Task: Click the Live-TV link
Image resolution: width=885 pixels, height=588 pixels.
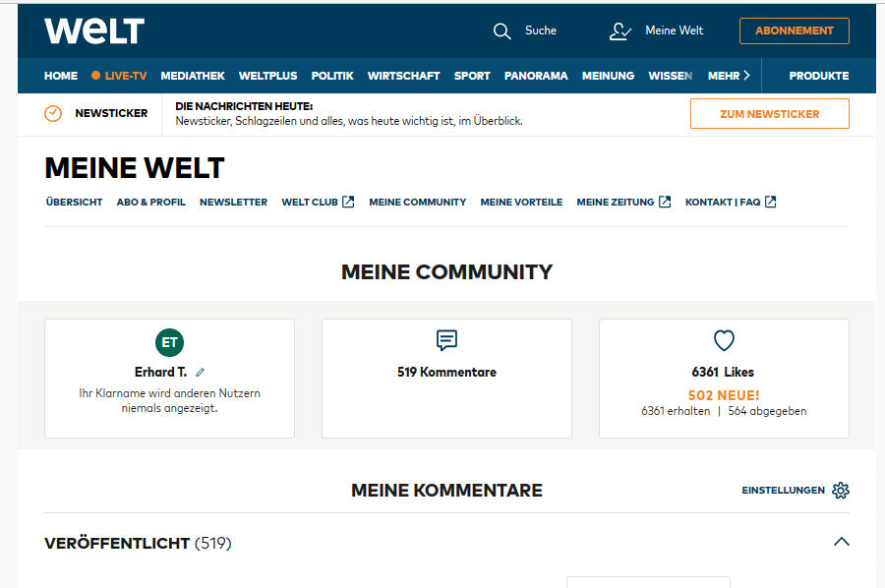Action: (x=126, y=76)
